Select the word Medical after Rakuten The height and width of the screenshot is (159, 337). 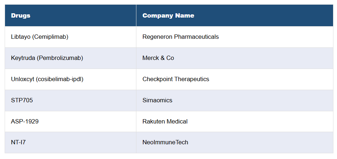(177, 122)
